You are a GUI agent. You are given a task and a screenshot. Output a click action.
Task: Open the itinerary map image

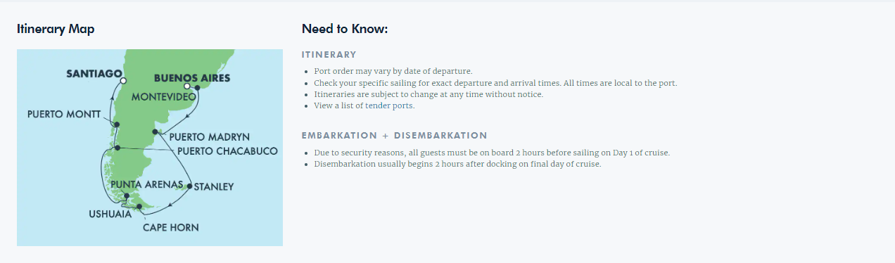[x=150, y=148]
